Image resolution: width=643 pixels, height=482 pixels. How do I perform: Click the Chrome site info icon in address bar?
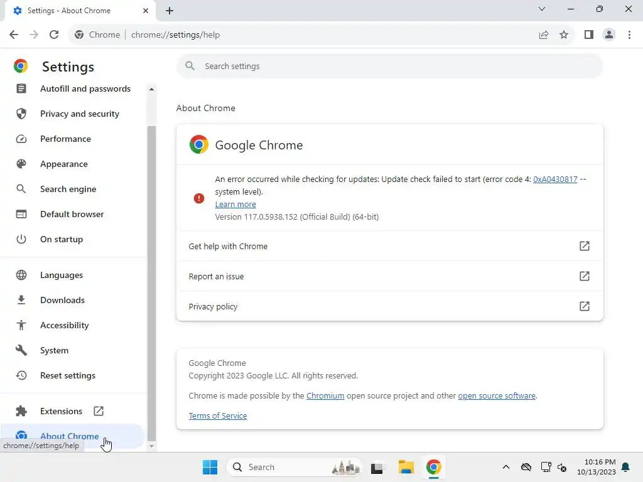coord(79,35)
